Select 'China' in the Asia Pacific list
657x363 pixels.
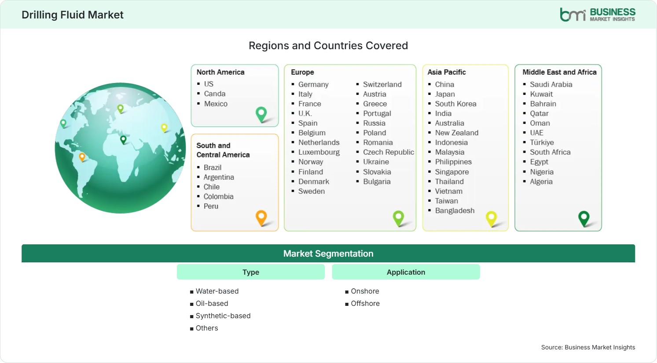tap(444, 84)
